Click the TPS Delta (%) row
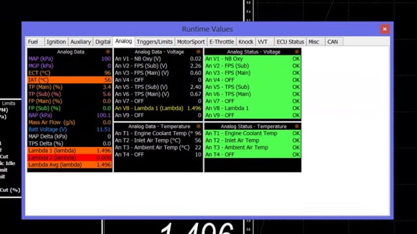The width and height of the screenshot is (417, 234). (70, 144)
